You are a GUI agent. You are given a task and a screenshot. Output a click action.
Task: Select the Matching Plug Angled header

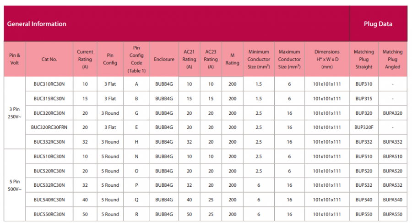pyautogui.click(x=392, y=59)
